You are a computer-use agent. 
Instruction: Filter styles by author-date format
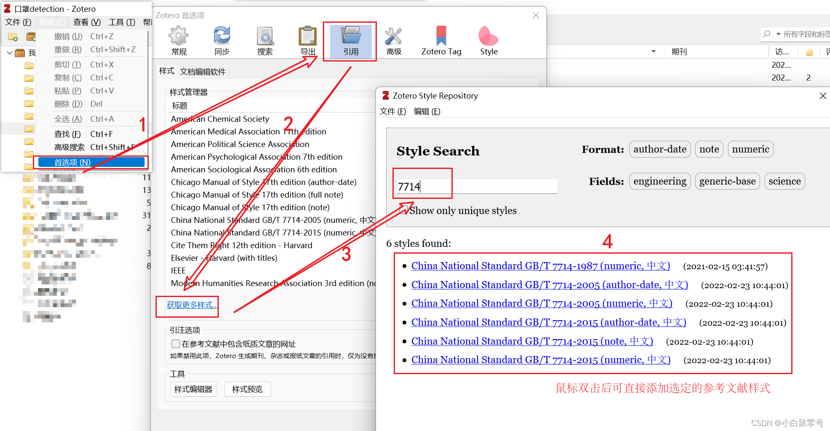[x=660, y=149]
